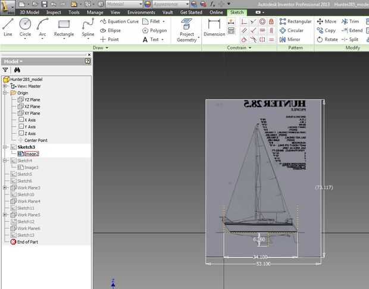Apply the Coincident constraint
Screen dimensions: 369x289
coord(244,21)
